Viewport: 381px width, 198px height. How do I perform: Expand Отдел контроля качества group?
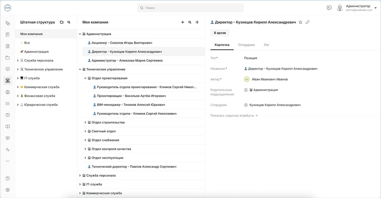coord(85,149)
